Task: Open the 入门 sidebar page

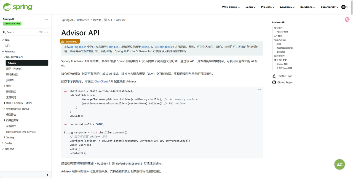Action: click(7, 46)
